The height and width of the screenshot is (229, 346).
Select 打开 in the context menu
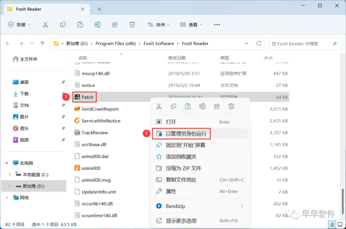[200, 122]
